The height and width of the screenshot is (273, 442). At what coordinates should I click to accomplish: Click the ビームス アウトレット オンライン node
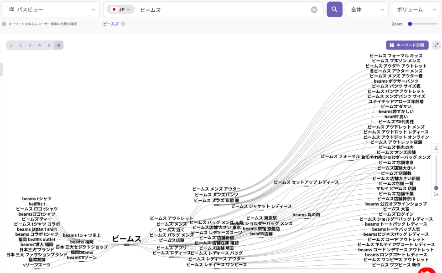pos(396,137)
